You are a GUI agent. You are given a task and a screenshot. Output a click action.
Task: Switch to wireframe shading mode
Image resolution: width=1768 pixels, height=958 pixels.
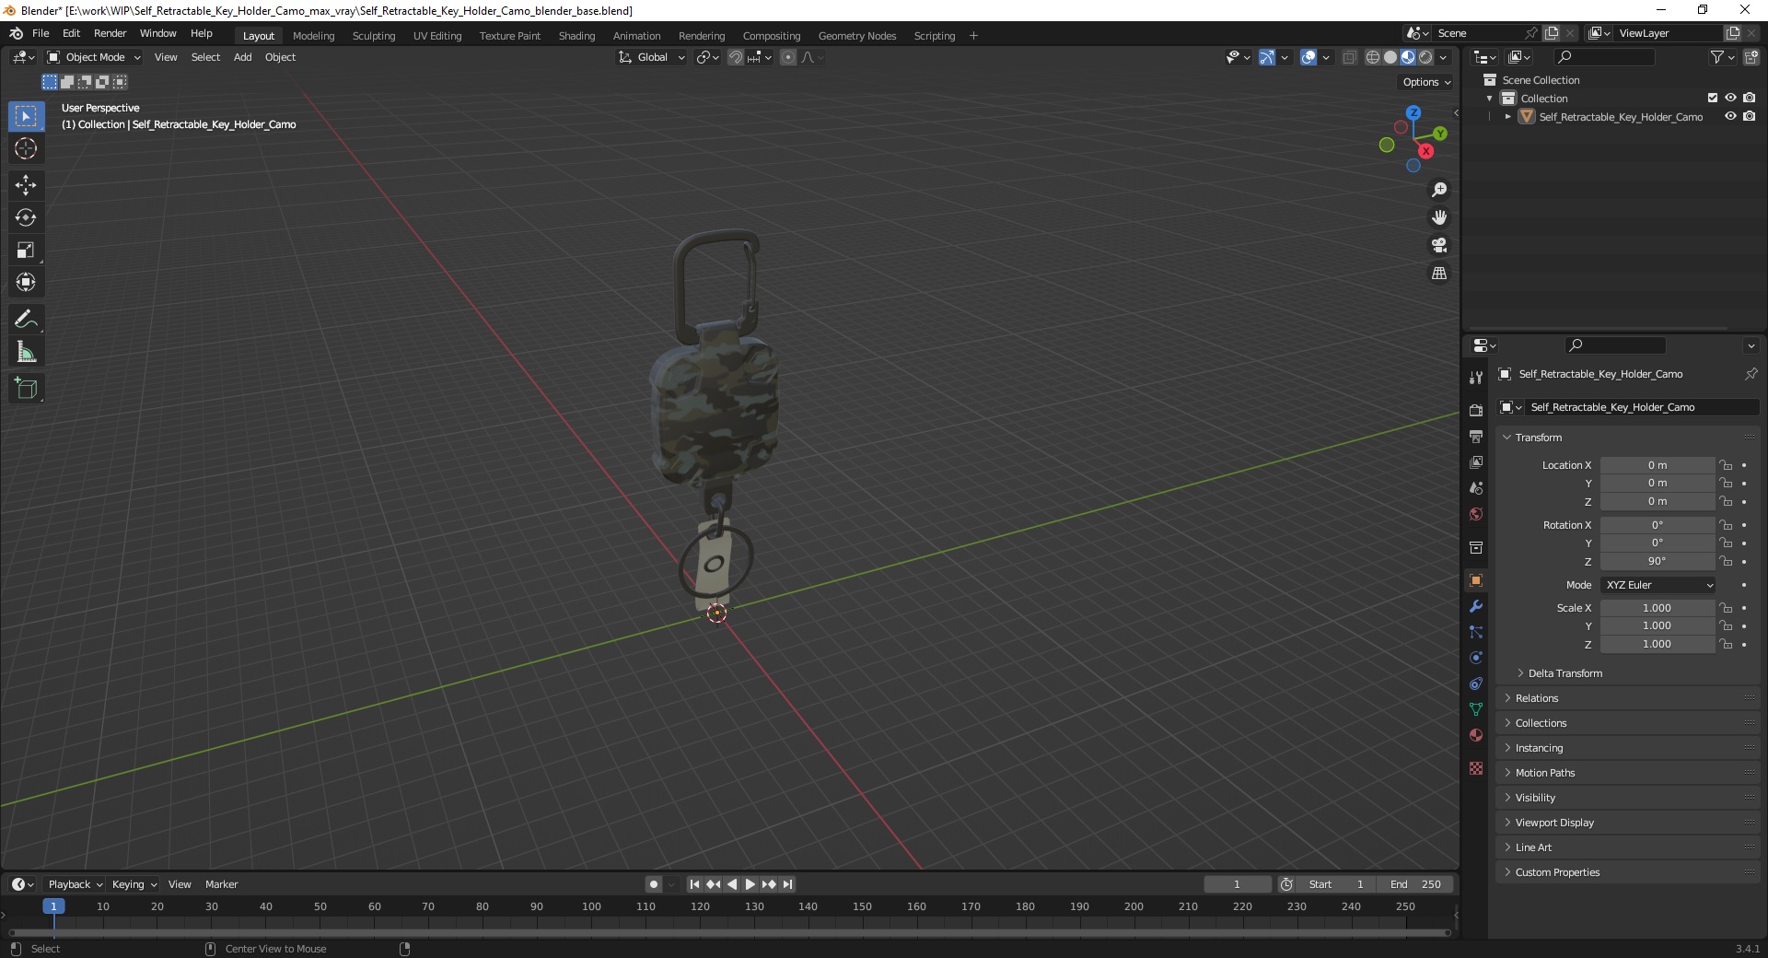point(1373,57)
